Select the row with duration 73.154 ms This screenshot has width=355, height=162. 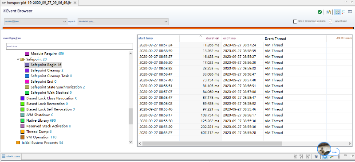click(245, 80)
